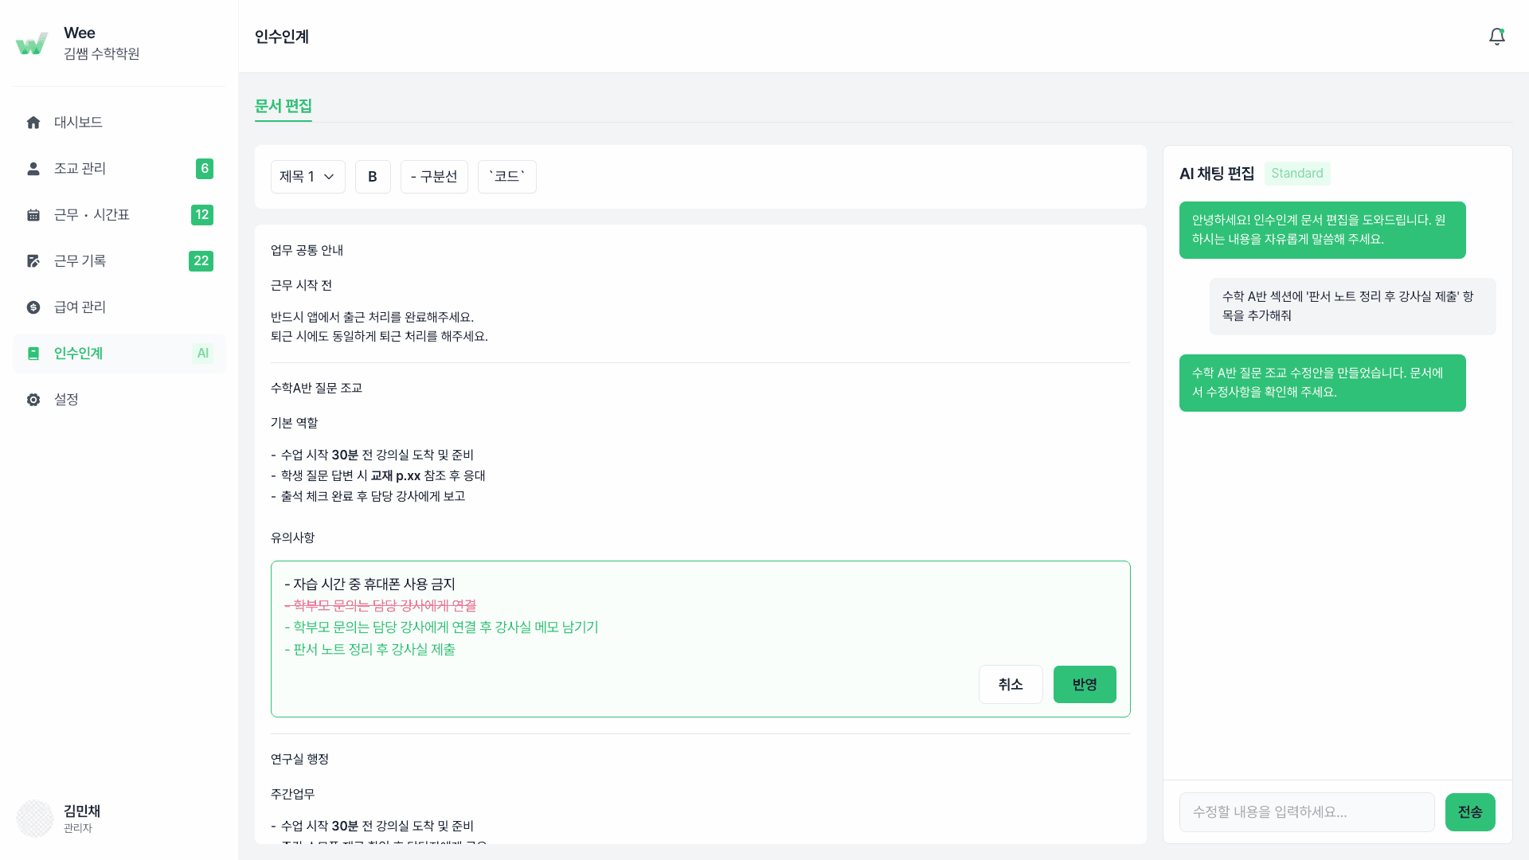The height and width of the screenshot is (860, 1529).
Task: Click the added 판서 노트 정리 line
Action: point(370,650)
